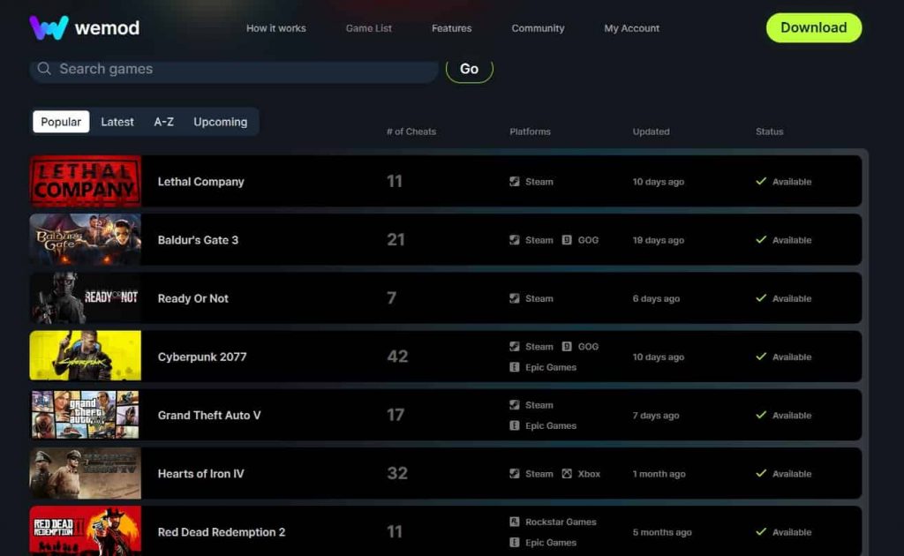Viewport: 904px width, 556px height.
Task: Click the Available checkmark for Red Dead Redemption 2
Action: click(761, 532)
